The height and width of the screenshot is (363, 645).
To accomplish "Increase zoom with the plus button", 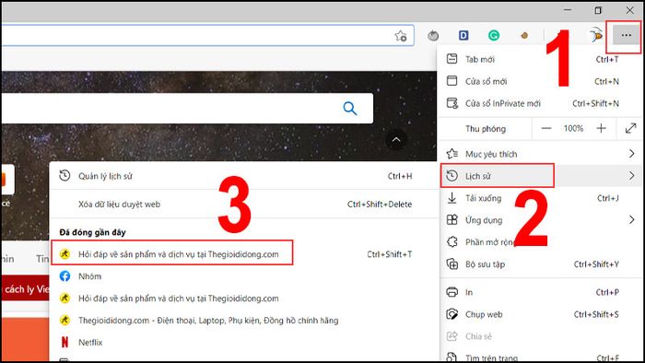I will click(x=602, y=129).
